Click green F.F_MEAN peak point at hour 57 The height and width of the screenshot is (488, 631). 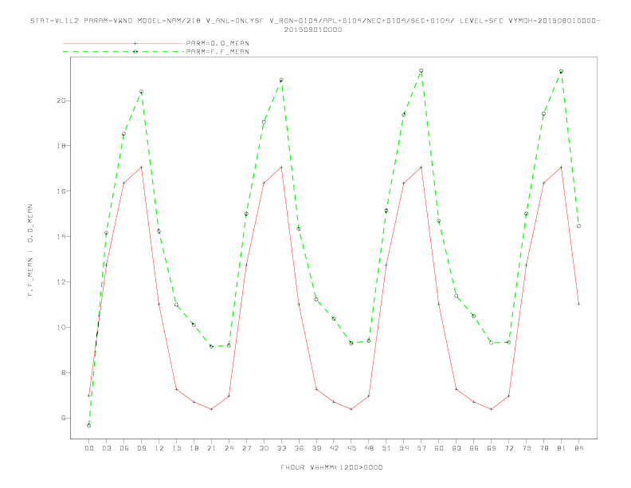[421, 70]
